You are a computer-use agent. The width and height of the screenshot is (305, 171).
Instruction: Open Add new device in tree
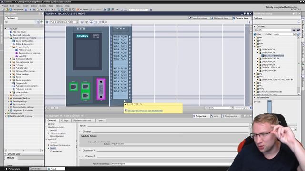(x=20, y=32)
